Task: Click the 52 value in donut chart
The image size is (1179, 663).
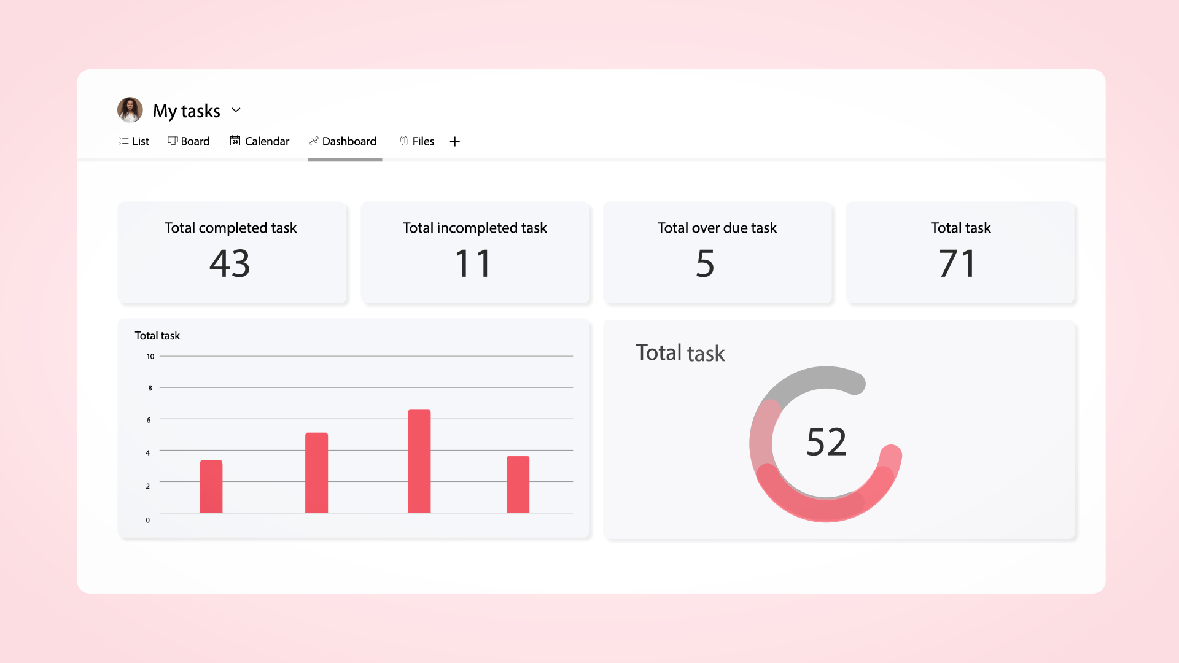Action: tap(826, 442)
